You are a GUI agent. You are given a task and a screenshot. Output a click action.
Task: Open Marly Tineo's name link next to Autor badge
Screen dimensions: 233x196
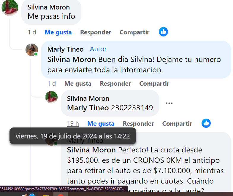tap(65, 49)
